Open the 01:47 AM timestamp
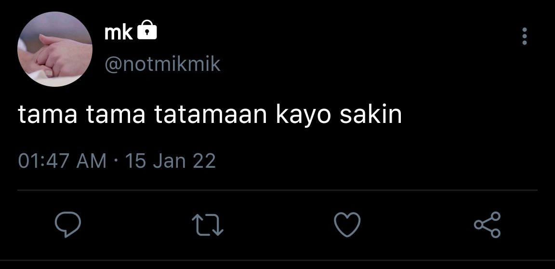The height and width of the screenshot is (269, 555). point(62,161)
